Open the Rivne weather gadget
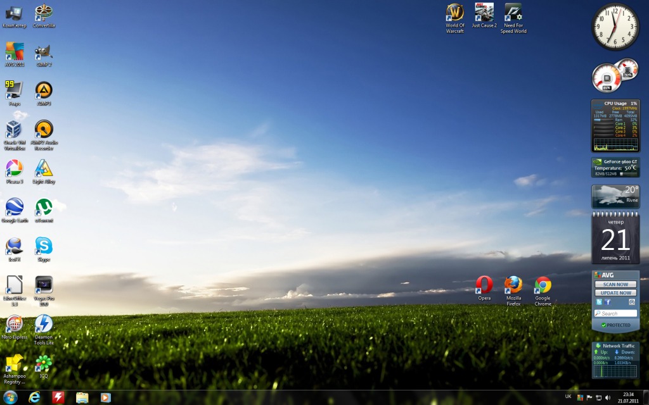The height and width of the screenshot is (405, 649). click(x=615, y=196)
